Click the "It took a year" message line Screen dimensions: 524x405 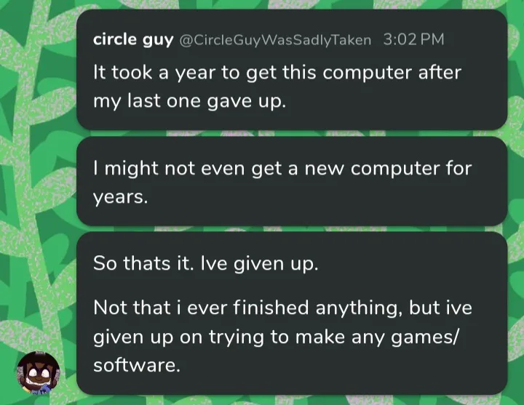click(x=277, y=73)
